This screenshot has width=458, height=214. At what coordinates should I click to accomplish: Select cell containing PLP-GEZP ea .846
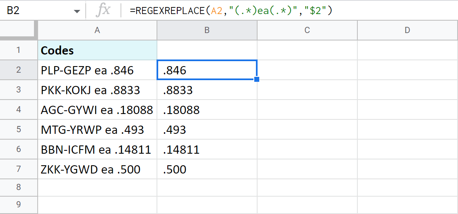tap(97, 70)
